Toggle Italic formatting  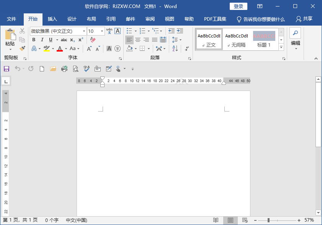coord(42,40)
